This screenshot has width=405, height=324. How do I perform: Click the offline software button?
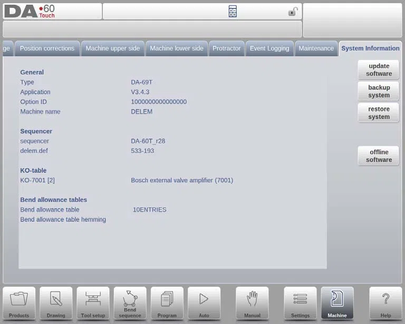pyautogui.click(x=379, y=156)
